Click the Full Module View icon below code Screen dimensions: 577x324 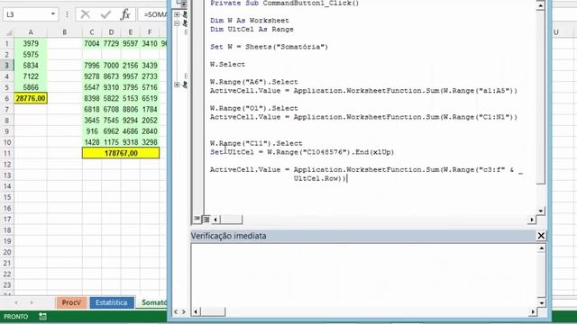206,220
